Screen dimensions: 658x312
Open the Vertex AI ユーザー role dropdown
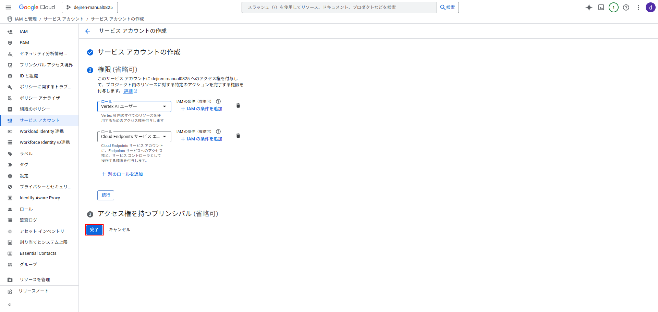[x=134, y=107]
